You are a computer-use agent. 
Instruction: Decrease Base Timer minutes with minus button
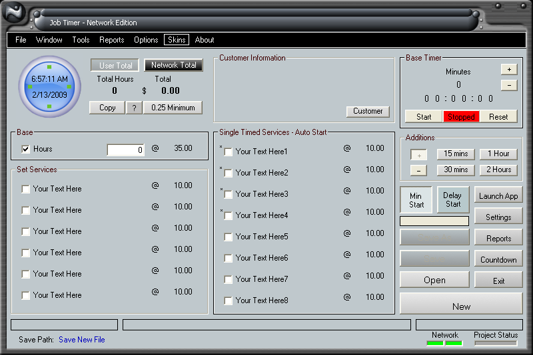(x=509, y=85)
